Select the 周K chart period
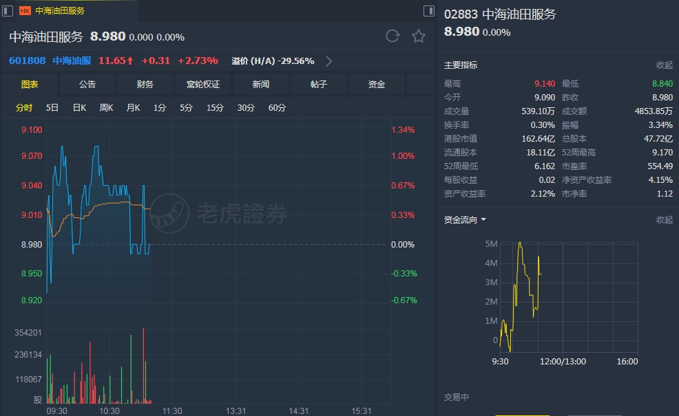The image size is (679, 416). (x=106, y=108)
